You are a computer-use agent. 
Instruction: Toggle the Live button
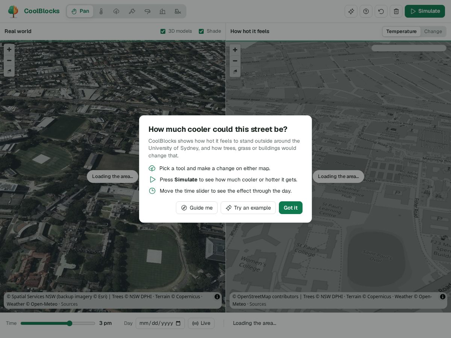click(x=201, y=323)
